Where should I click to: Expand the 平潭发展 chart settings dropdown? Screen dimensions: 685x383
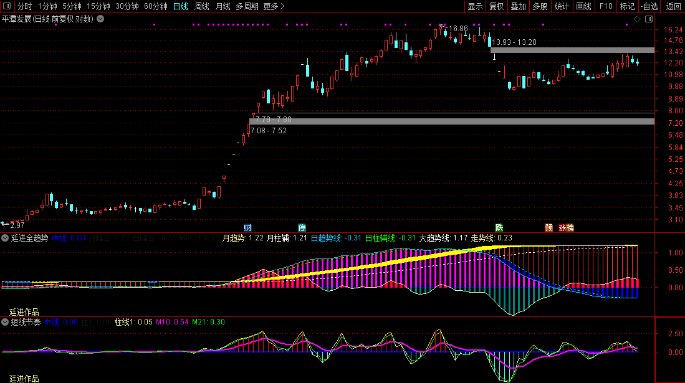tap(100, 19)
